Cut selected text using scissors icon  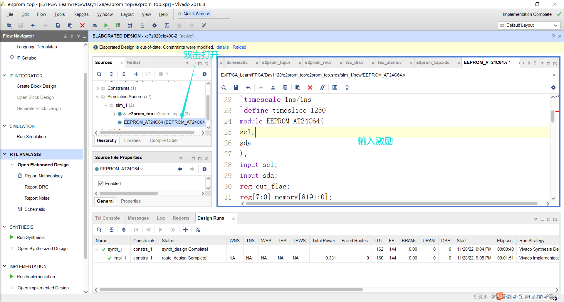tap(273, 88)
